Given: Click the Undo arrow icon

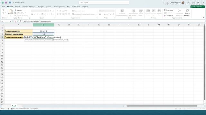Looking at the screenshot, I should (x=4, y=10).
